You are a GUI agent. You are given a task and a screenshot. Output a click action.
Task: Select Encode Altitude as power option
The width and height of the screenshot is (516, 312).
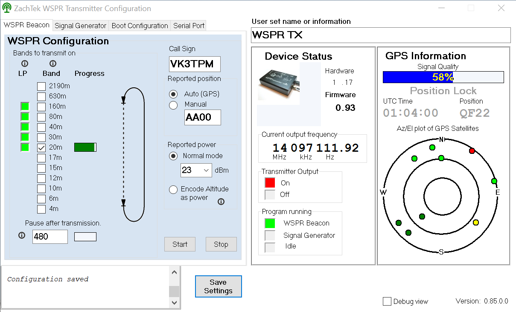pos(173,189)
